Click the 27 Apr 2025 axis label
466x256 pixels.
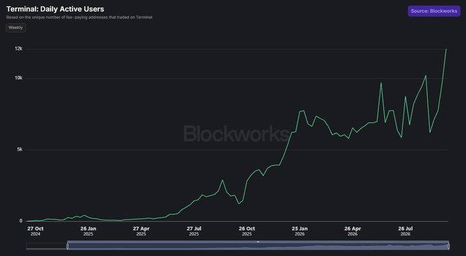pos(141,231)
